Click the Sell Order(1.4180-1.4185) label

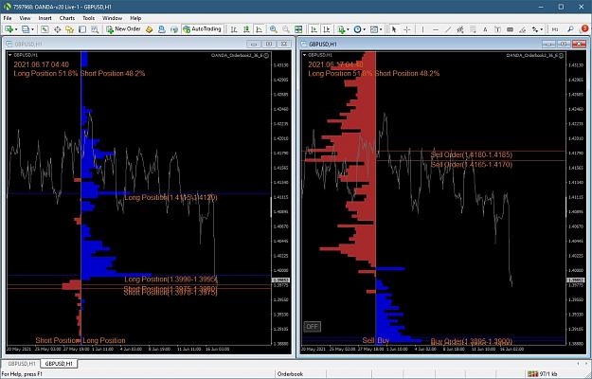click(471, 154)
